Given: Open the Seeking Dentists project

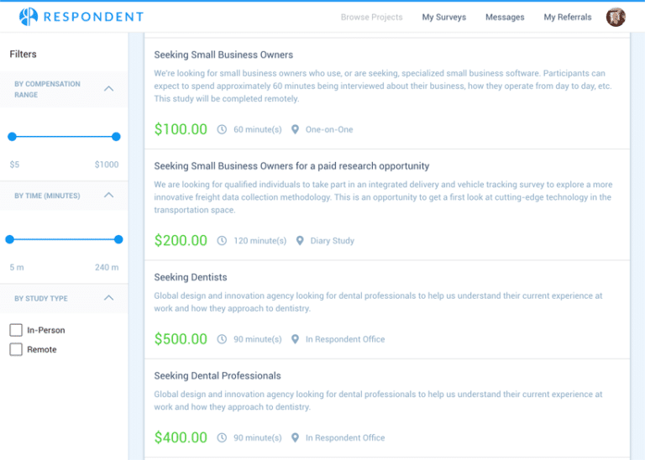Looking at the screenshot, I should pyautogui.click(x=191, y=277).
